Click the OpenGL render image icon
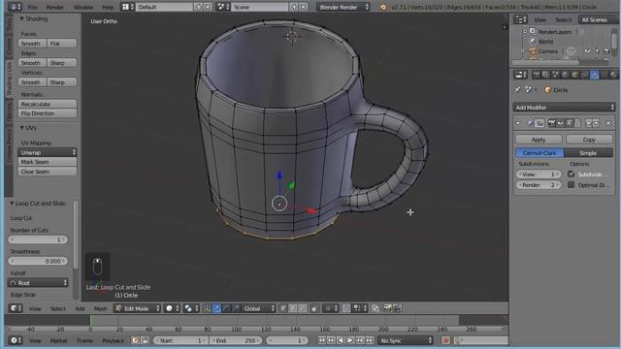The height and width of the screenshot is (349, 621). pos(388,308)
